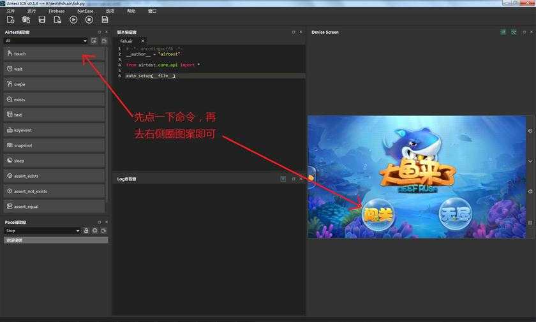
Task: Click the Poco record icon right of inspect
Action: coord(104,231)
